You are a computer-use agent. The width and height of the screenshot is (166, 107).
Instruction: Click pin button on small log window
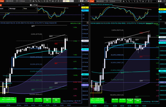pos(31,5)
